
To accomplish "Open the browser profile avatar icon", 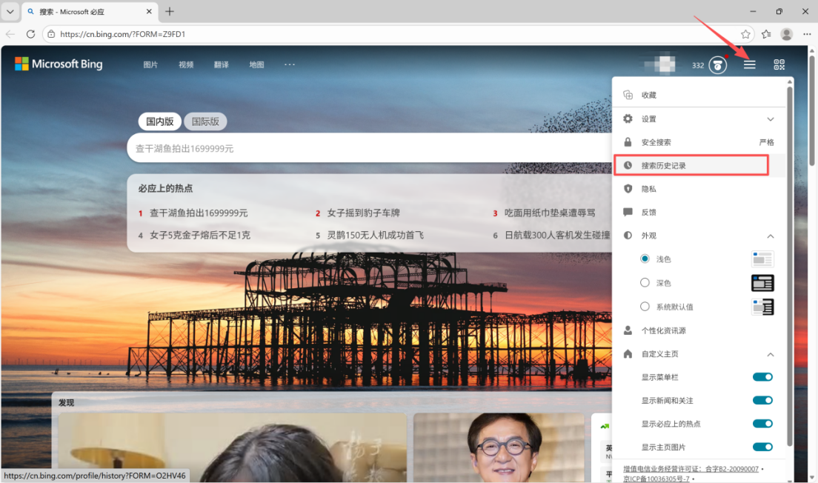I will coord(787,34).
